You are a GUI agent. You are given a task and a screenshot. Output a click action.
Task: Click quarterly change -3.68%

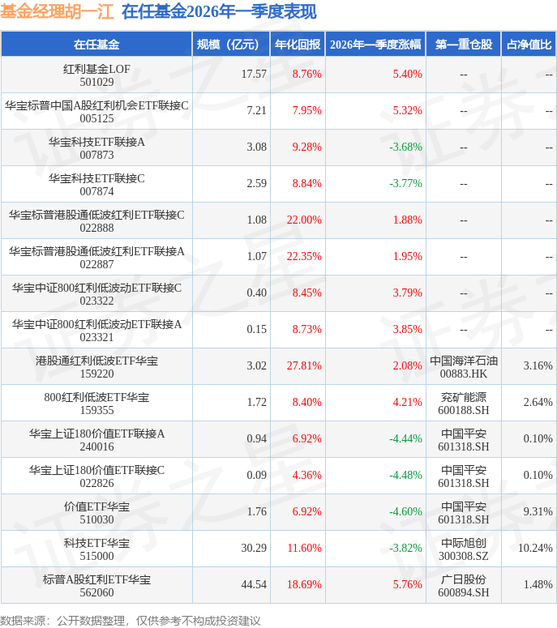[x=405, y=147]
